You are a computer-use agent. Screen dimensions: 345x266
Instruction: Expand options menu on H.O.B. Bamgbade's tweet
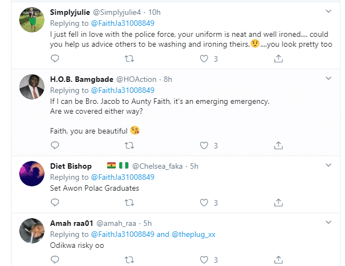click(x=329, y=79)
